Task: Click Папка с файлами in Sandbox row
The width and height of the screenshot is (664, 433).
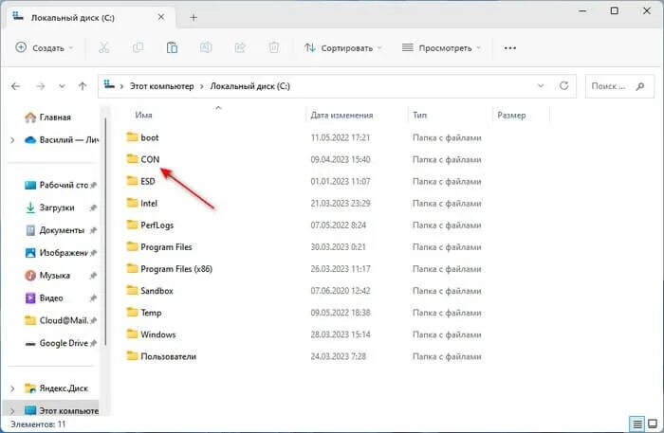Action: [x=447, y=291]
